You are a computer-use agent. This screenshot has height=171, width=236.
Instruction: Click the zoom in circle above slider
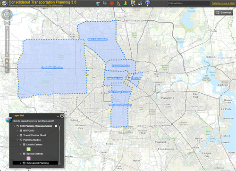pos(7,28)
